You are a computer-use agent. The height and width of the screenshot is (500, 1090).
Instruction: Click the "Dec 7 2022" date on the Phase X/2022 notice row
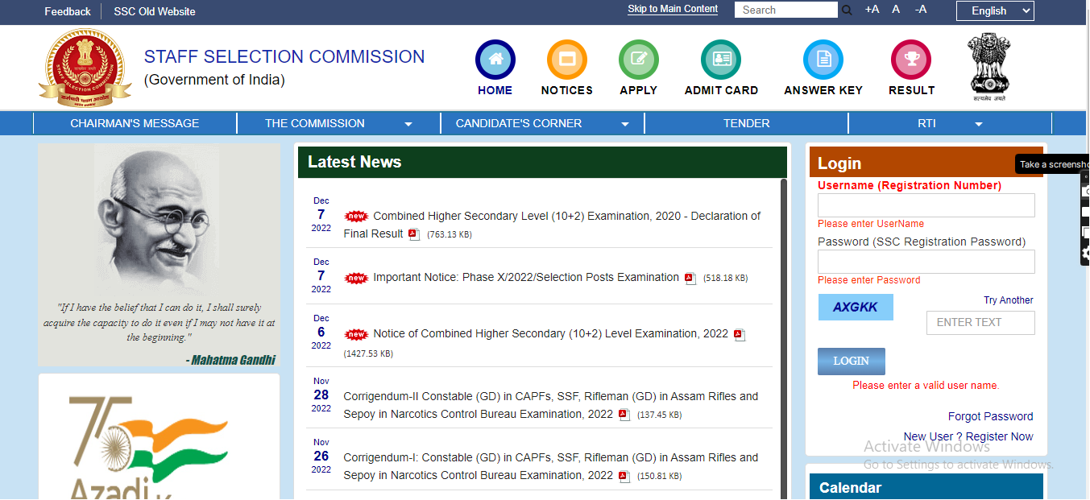(321, 275)
